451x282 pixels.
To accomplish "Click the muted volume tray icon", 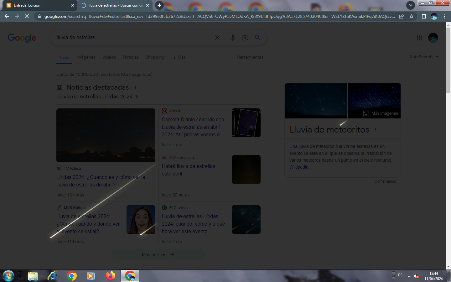I will [417, 276].
